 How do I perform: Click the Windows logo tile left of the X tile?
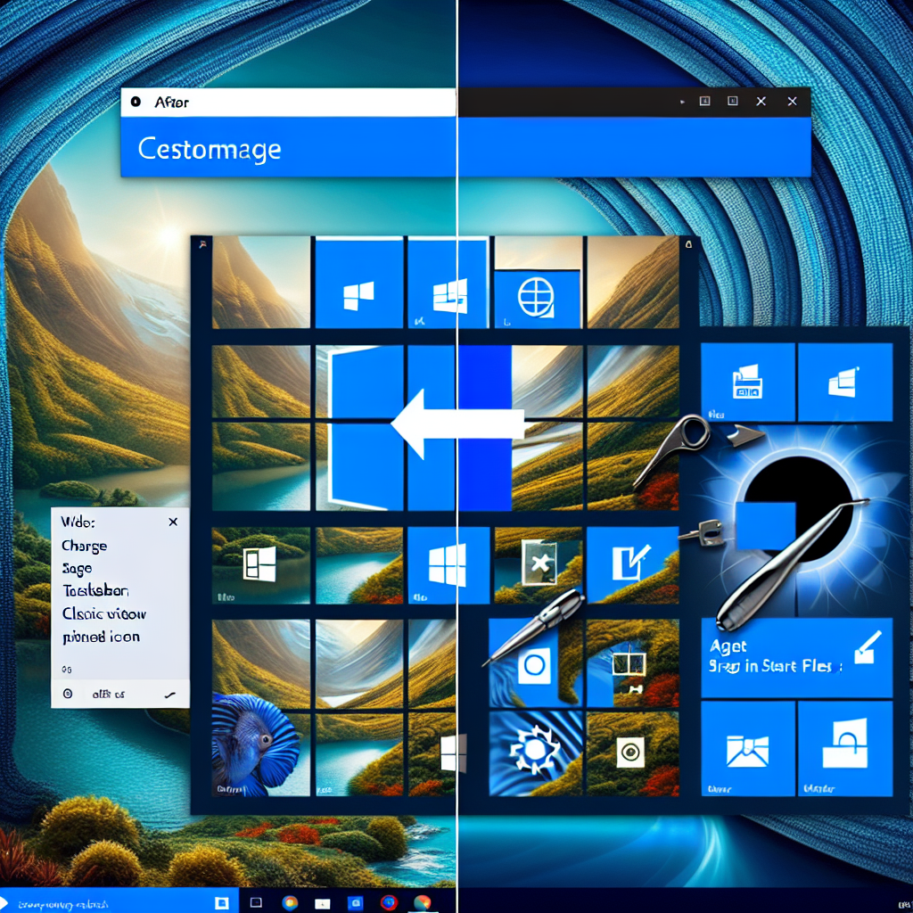point(448,564)
